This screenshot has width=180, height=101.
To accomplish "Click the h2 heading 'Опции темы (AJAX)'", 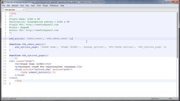I will pos(33,64).
